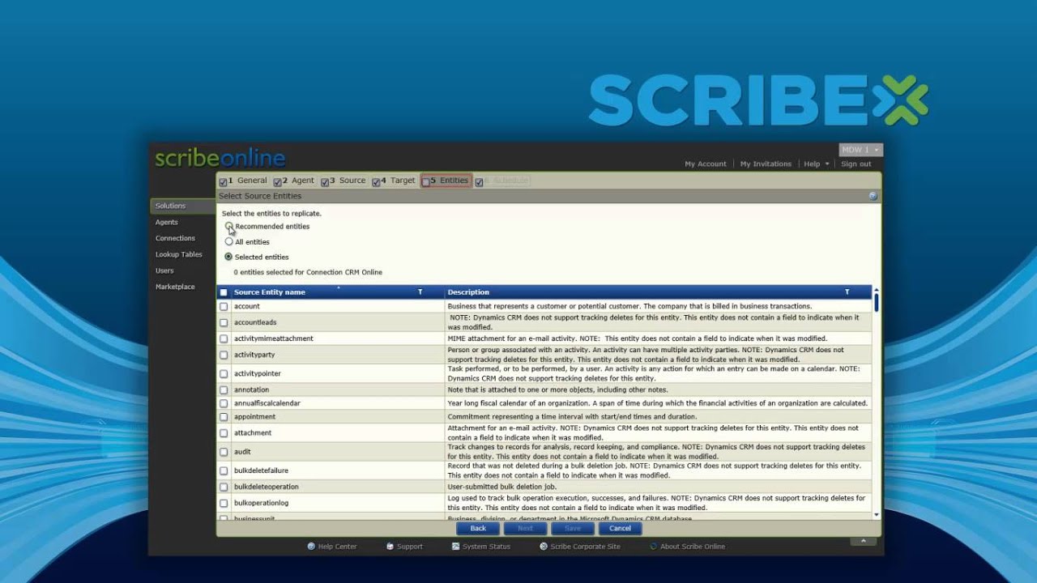Click the scribeonline logo
The image size is (1037, 583).
[x=220, y=158]
